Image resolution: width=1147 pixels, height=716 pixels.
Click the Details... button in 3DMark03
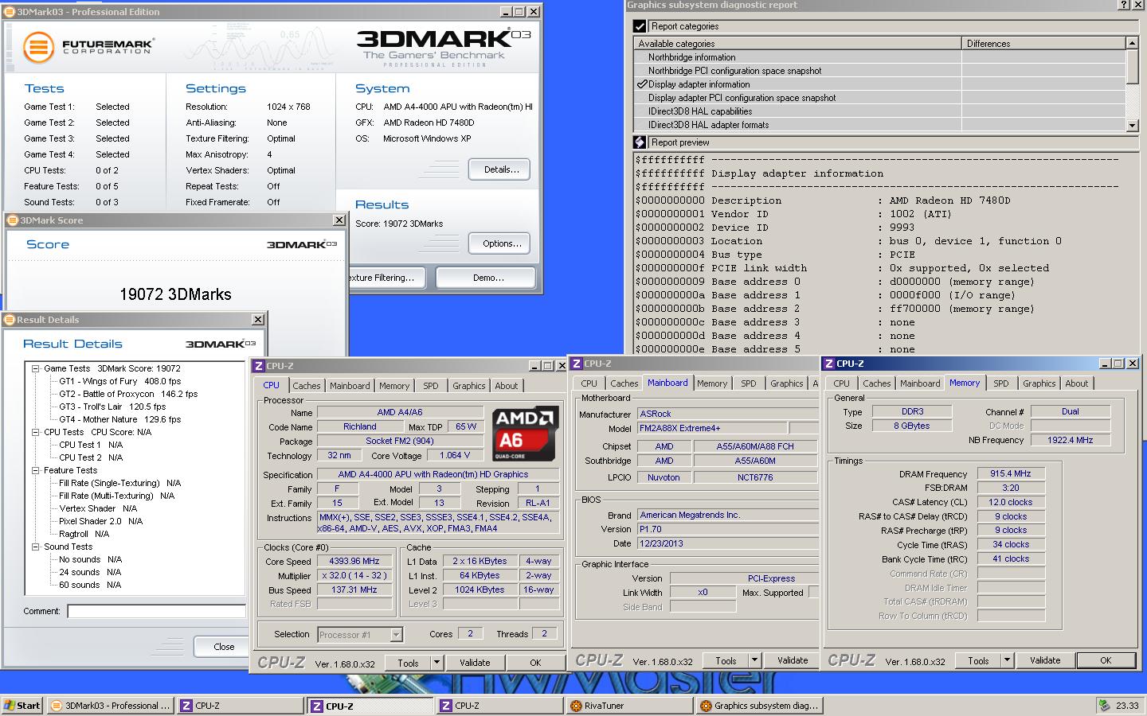click(501, 169)
